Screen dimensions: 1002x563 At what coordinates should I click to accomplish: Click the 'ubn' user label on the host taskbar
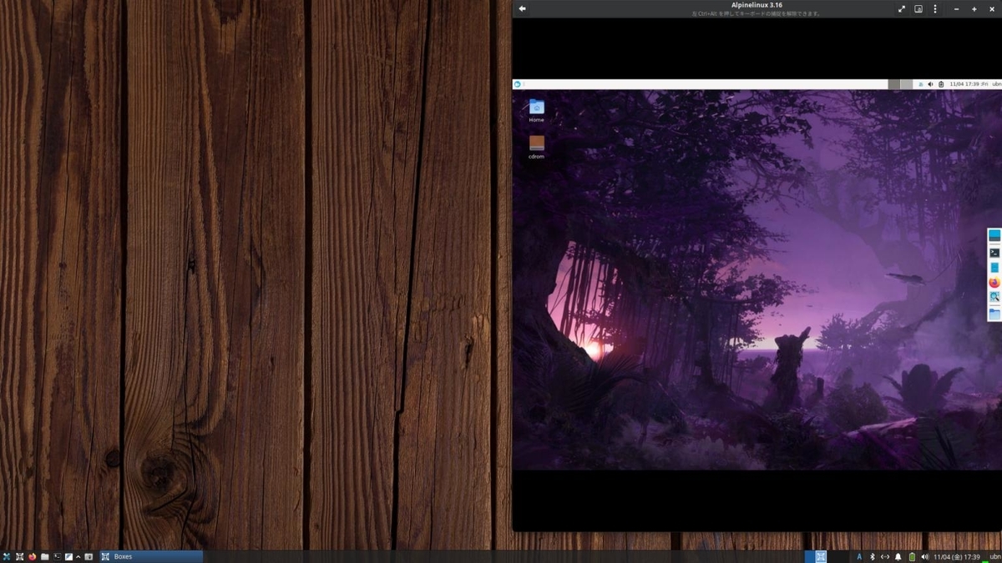[x=994, y=556]
